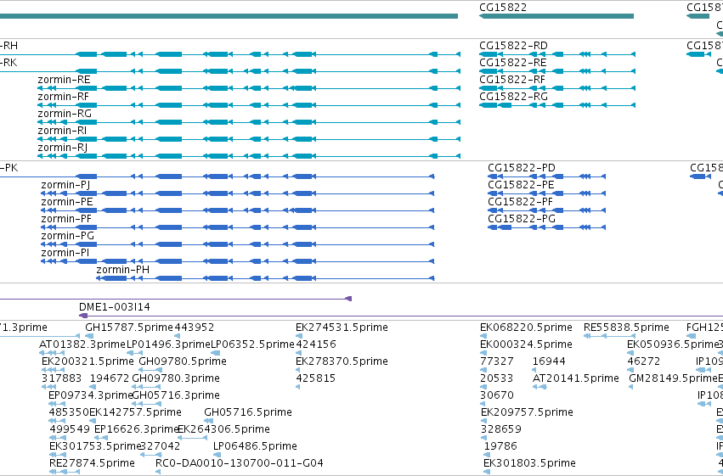Click the 46272 feature label
The image size is (723, 476).
[x=644, y=361]
